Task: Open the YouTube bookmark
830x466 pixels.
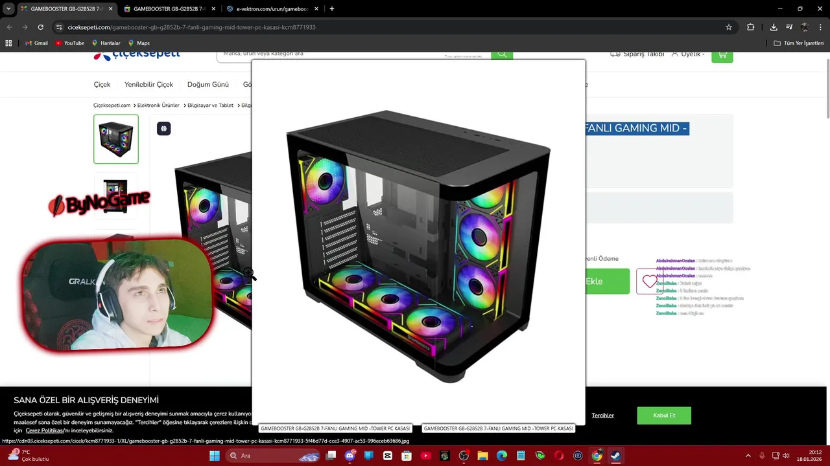Action: click(69, 43)
